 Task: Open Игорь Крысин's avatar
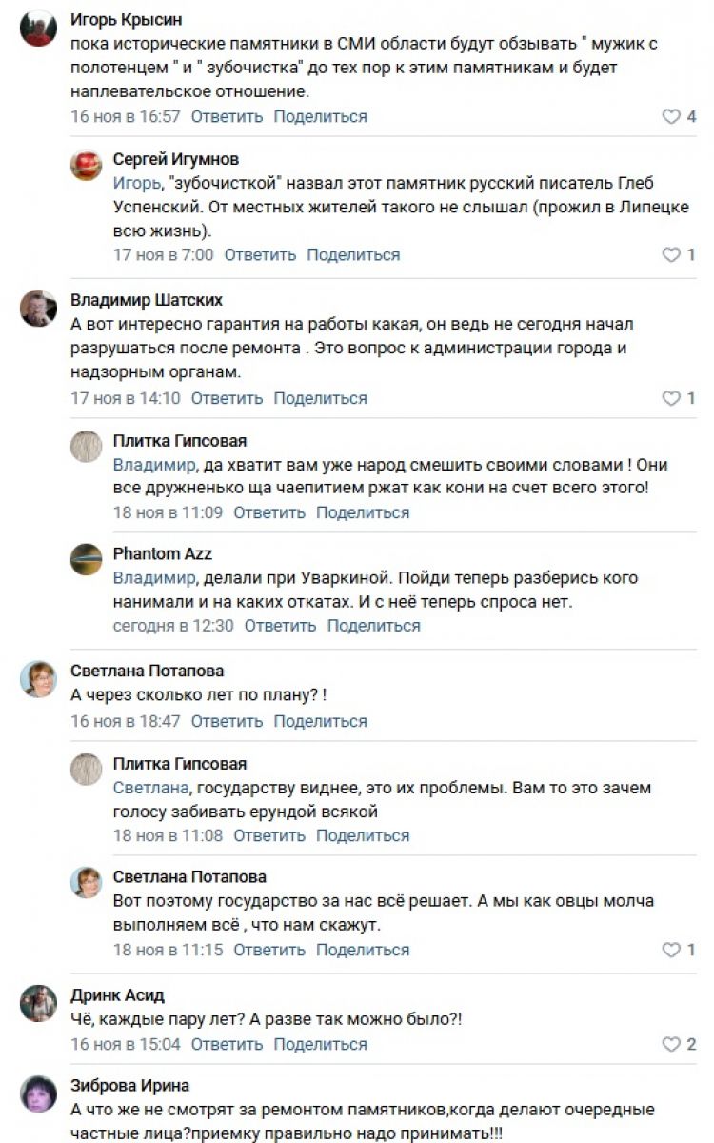coord(39,30)
